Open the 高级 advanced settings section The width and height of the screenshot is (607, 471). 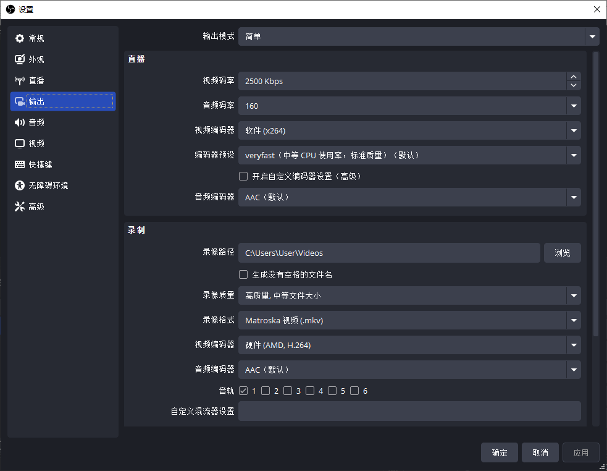[35, 206]
